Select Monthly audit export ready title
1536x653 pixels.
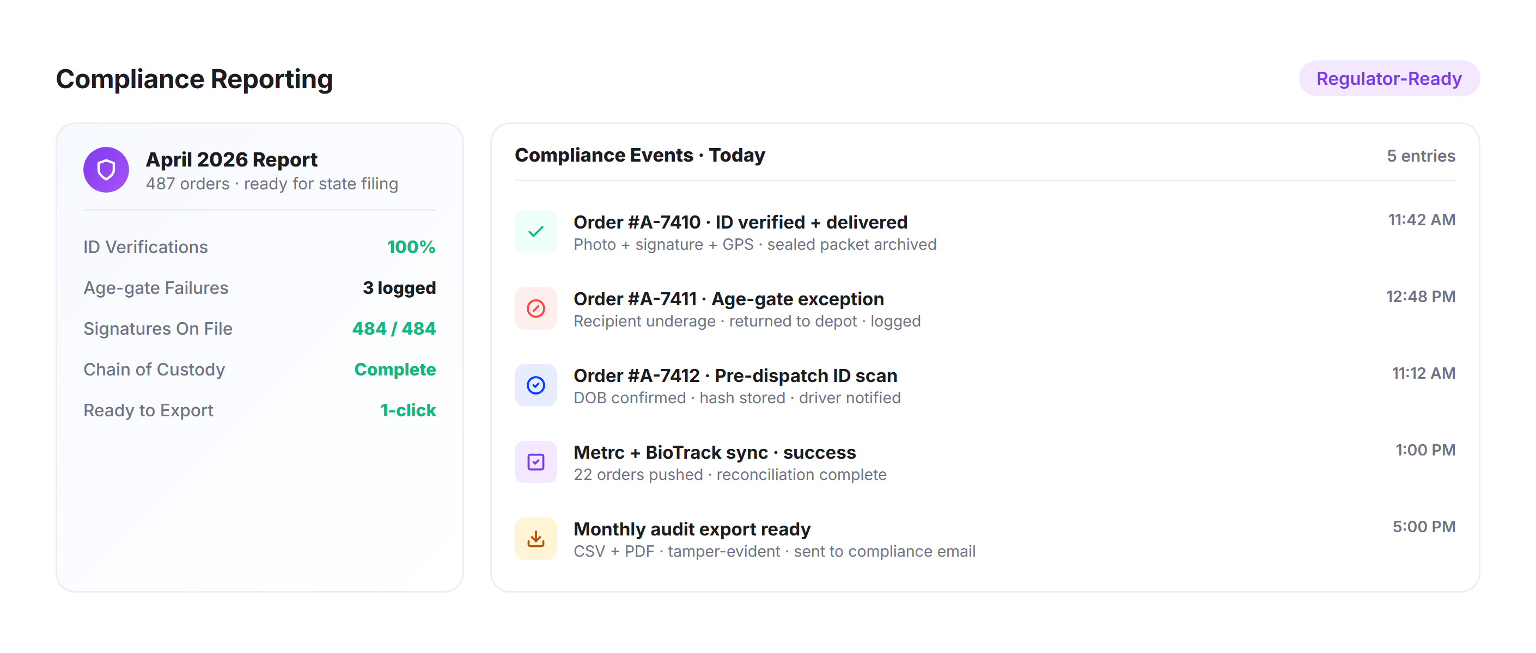pos(692,529)
